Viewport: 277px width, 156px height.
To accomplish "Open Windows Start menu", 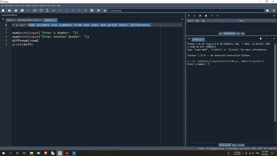I will pyautogui.click(x=3, y=153).
